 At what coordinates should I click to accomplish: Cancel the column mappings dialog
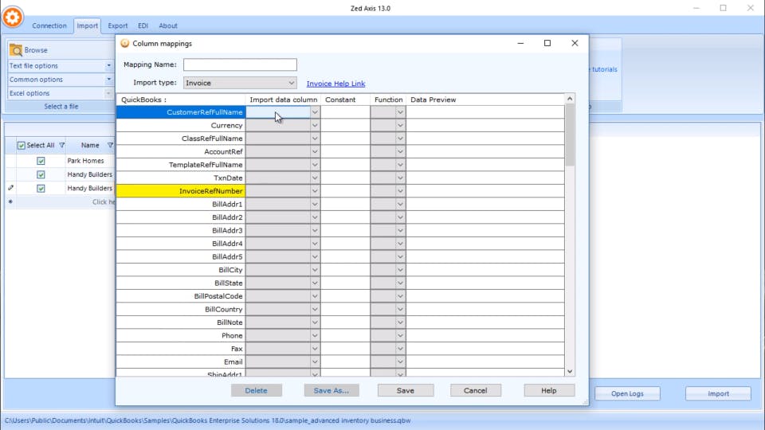click(x=475, y=390)
